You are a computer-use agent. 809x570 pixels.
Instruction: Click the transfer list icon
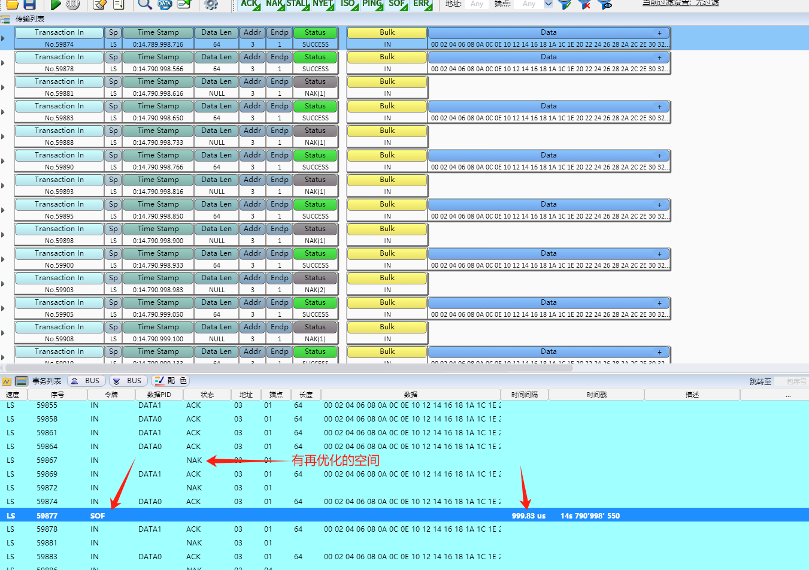point(5,19)
